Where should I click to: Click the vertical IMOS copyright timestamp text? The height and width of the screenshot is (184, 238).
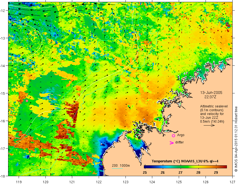tap(236, 139)
